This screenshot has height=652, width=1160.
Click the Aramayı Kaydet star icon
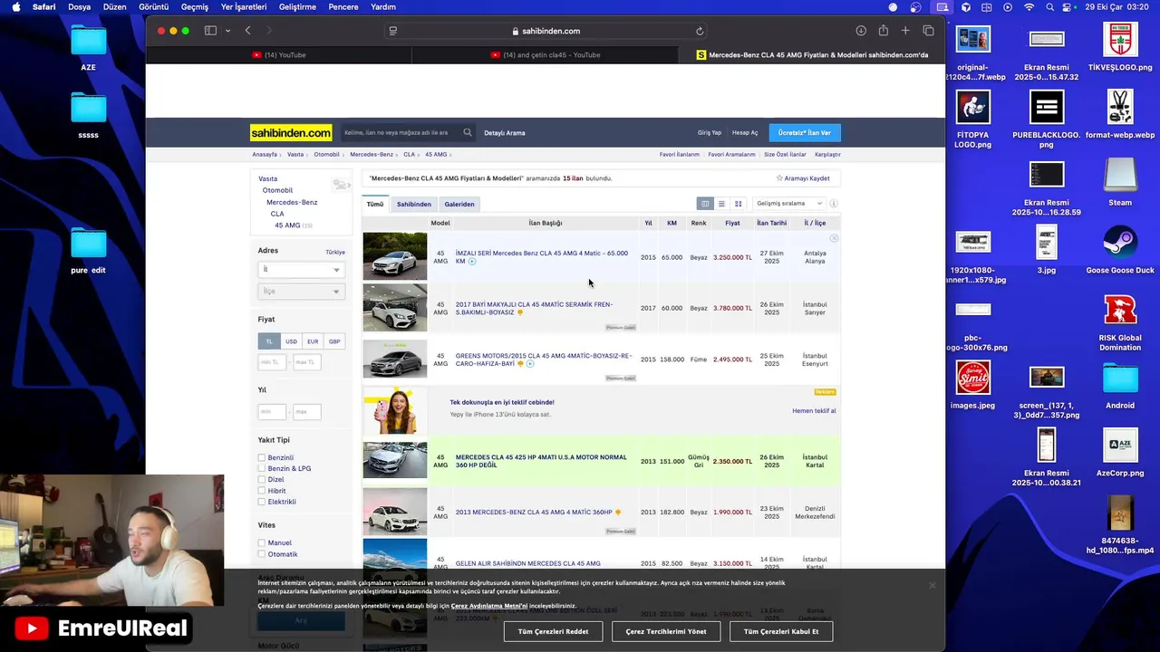point(779,178)
